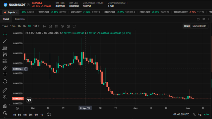This screenshot has height=119, width=212.
Task: Show the Market Depth view
Action: point(199,26)
